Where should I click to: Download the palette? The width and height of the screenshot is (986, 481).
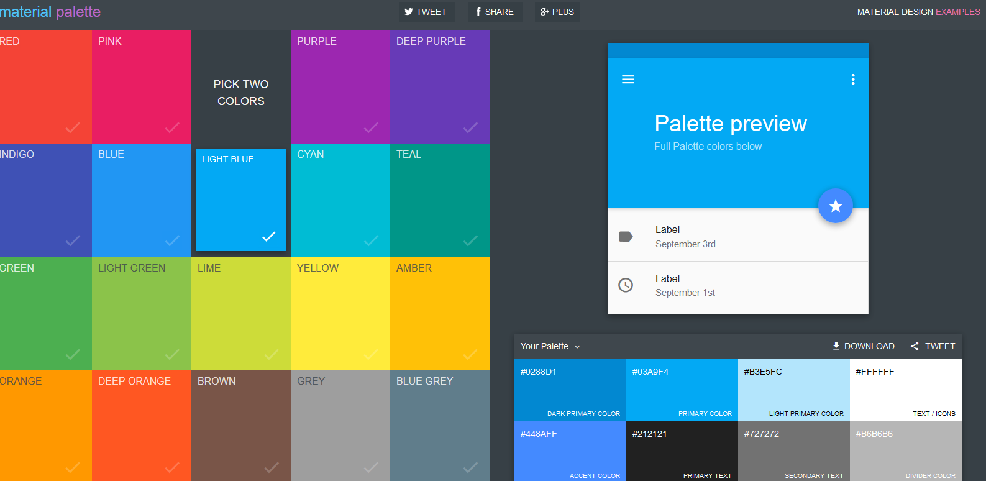pos(864,346)
